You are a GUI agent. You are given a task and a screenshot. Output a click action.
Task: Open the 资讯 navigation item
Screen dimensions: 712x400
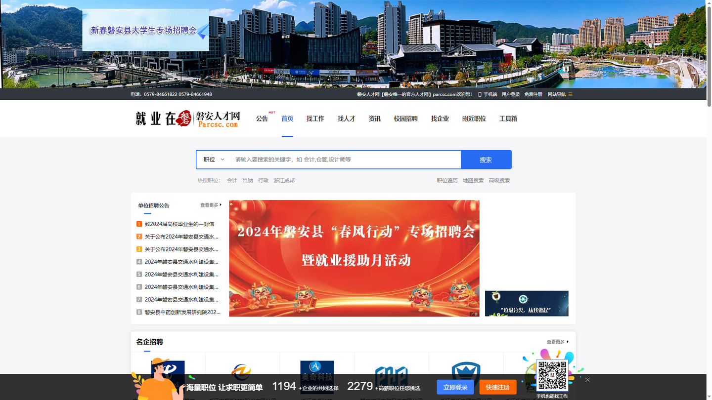click(375, 119)
